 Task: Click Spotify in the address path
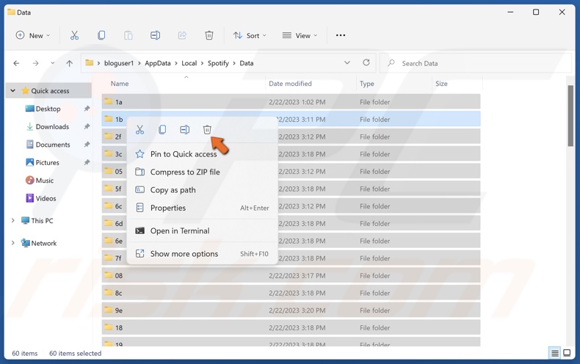coord(218,63)
